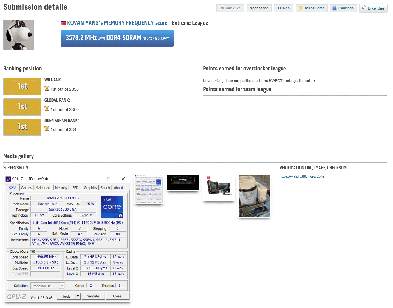Open the DDR4 SDRAM link in banner
This screenshot has height=308, width=393.
(x=124, y=38)
